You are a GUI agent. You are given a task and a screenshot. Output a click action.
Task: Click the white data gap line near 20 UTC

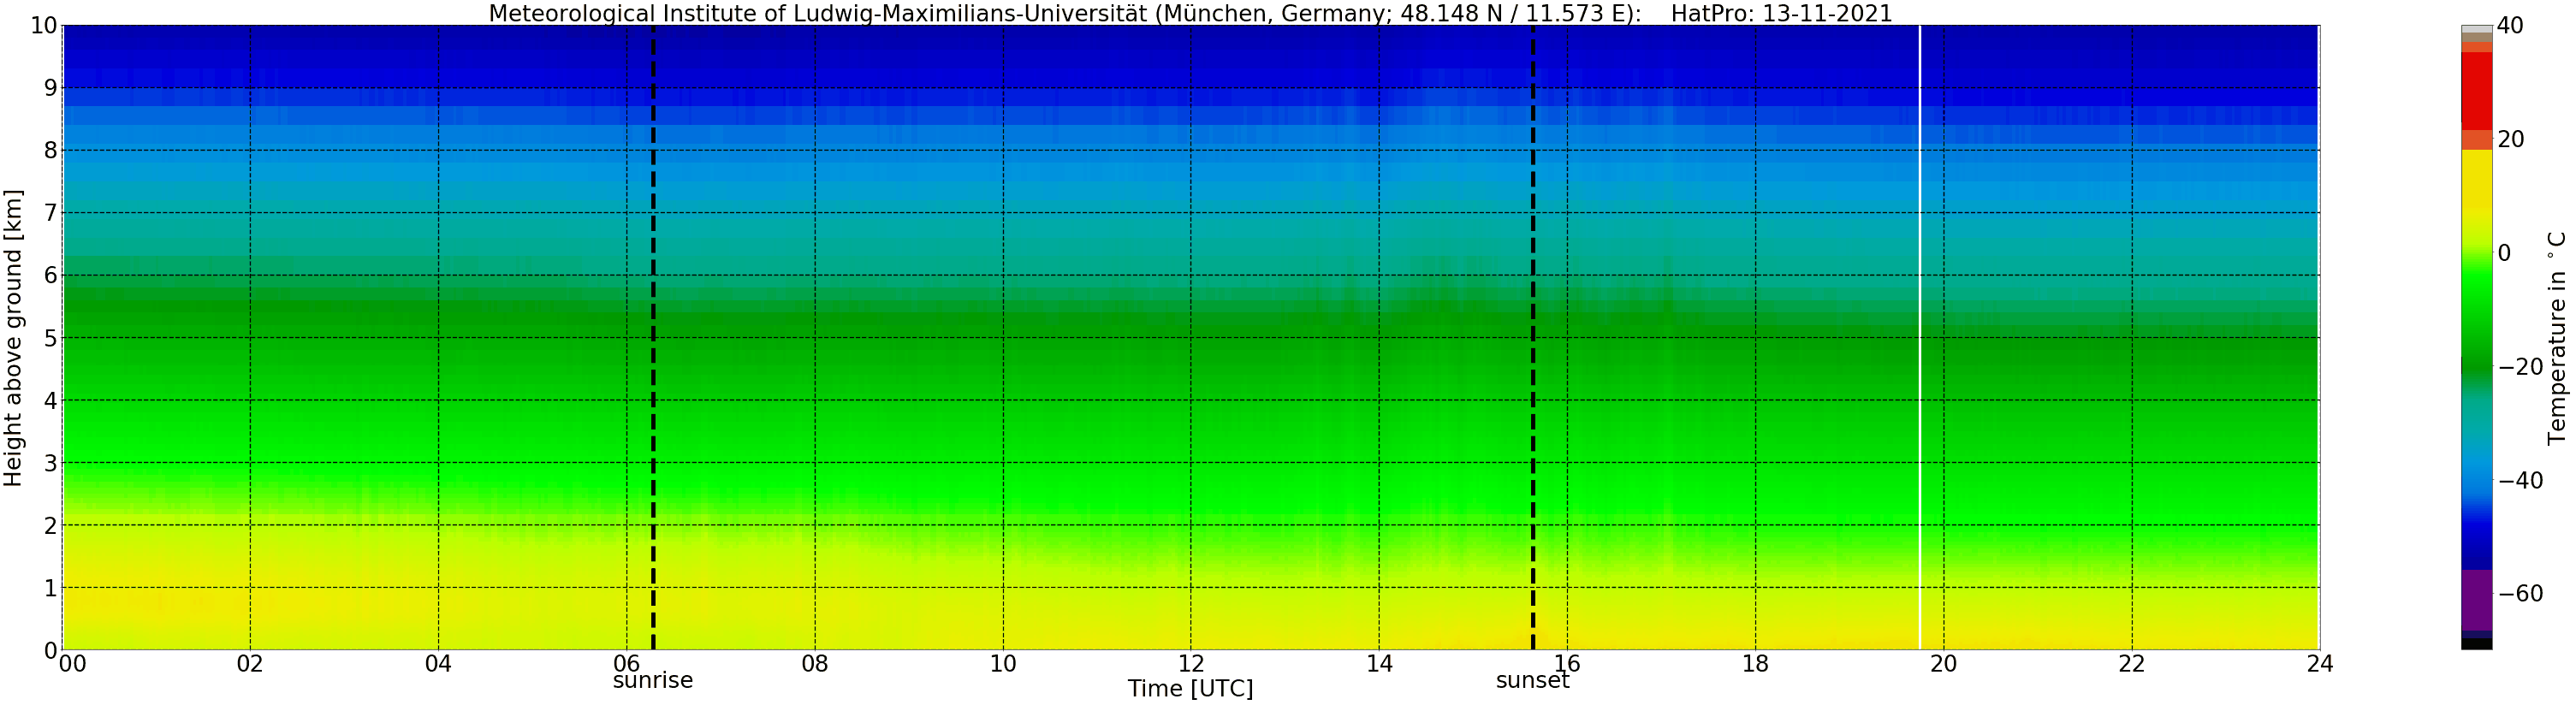click(1920, 338)
